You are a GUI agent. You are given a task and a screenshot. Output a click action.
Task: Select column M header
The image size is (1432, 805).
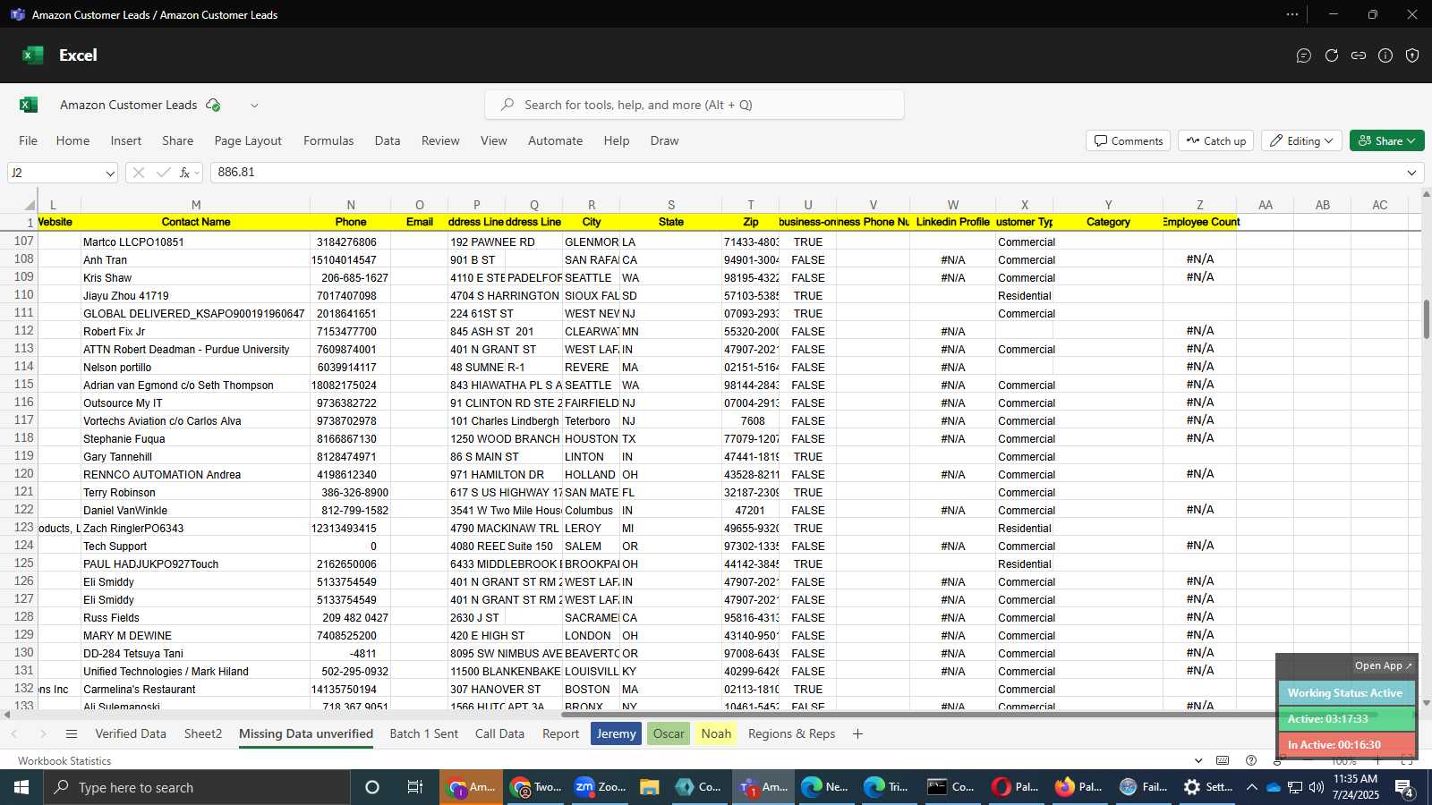pos(196,205)
